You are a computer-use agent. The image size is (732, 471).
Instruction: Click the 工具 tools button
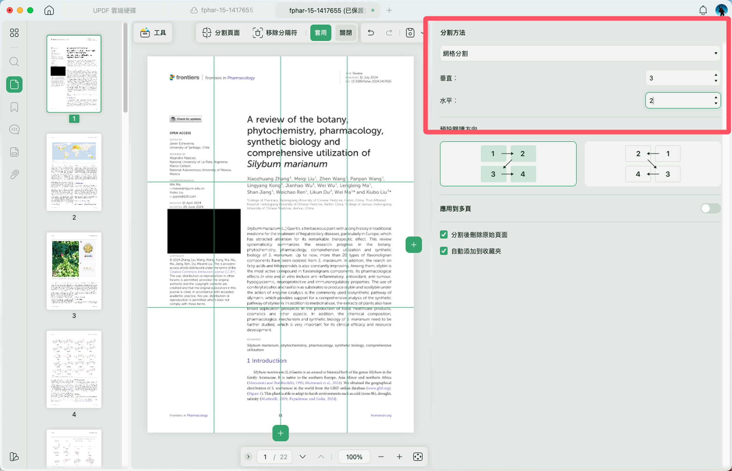(153, 33)
